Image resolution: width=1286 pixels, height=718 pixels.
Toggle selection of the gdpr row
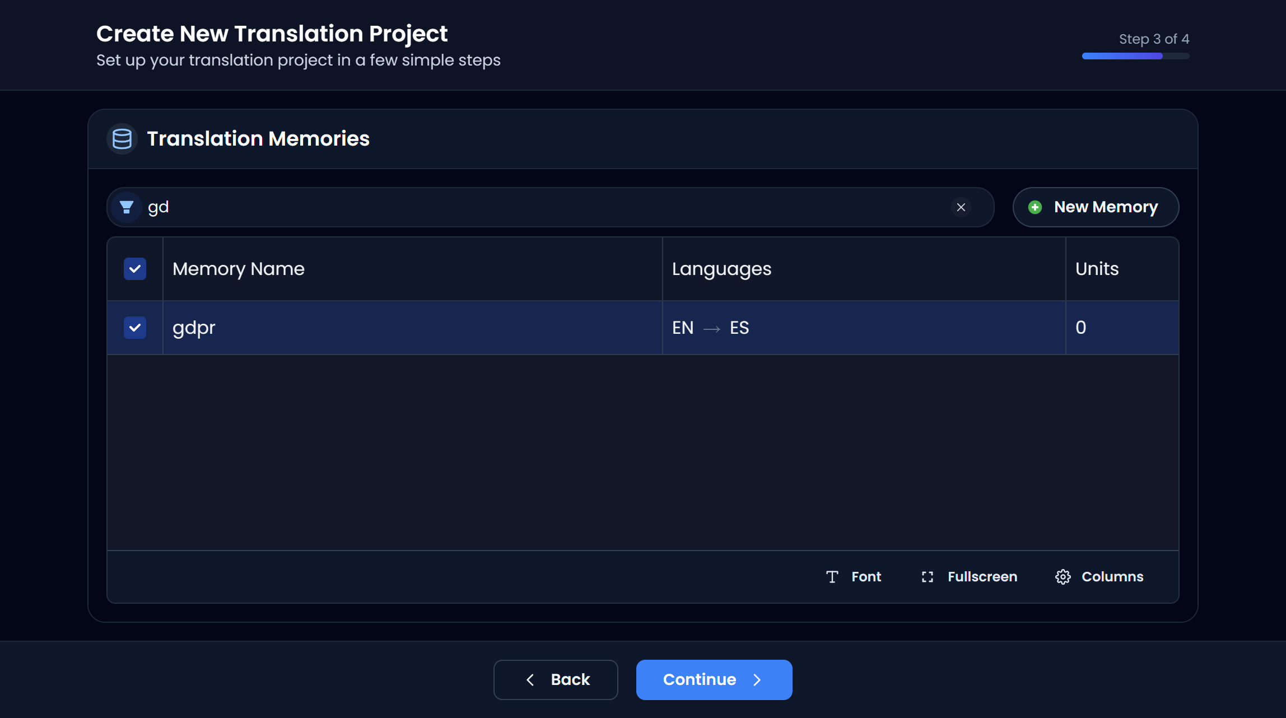pyautogui.click(x=392, y=328)
